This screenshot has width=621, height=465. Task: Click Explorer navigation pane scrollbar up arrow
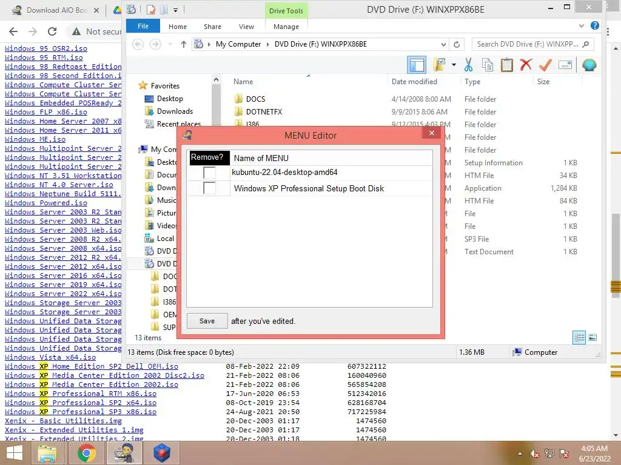[216, 79]
